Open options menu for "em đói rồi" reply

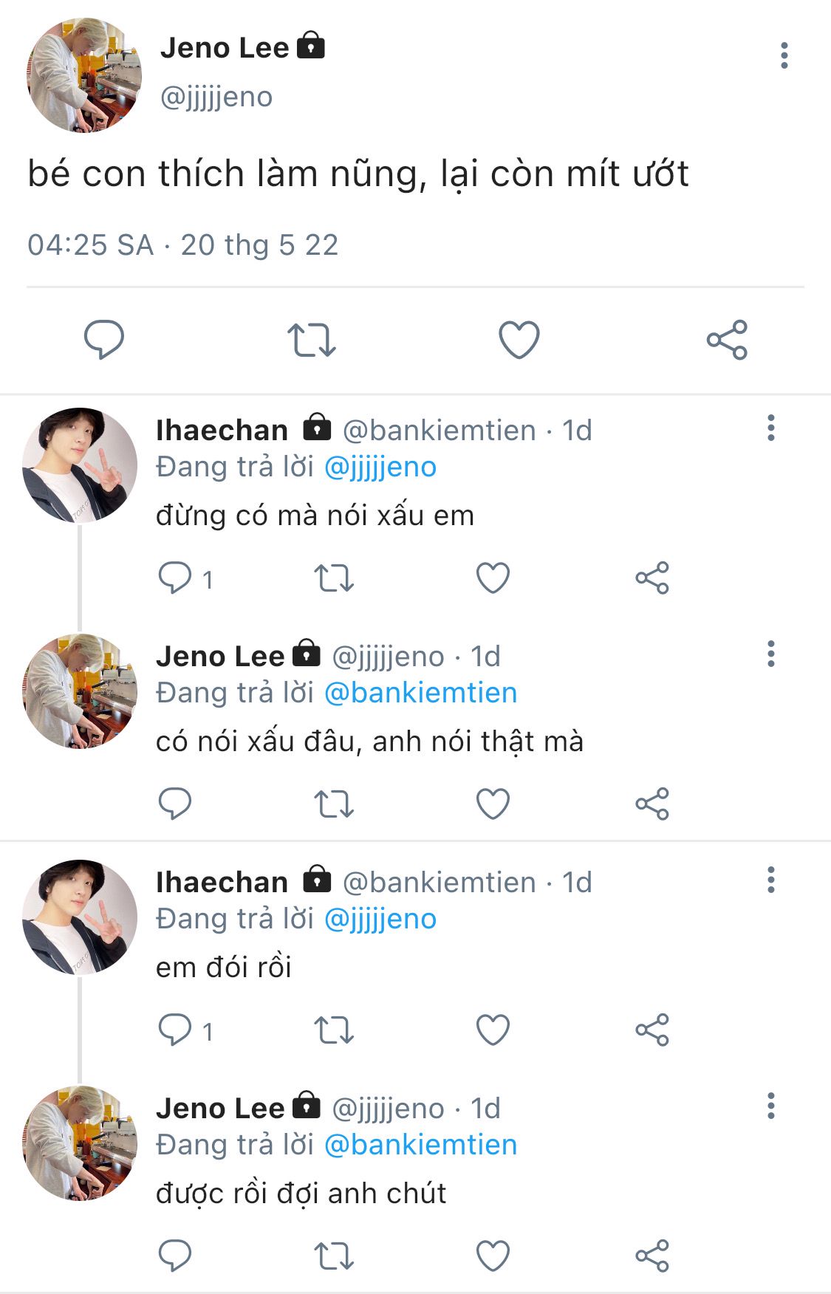coord(770,880)
